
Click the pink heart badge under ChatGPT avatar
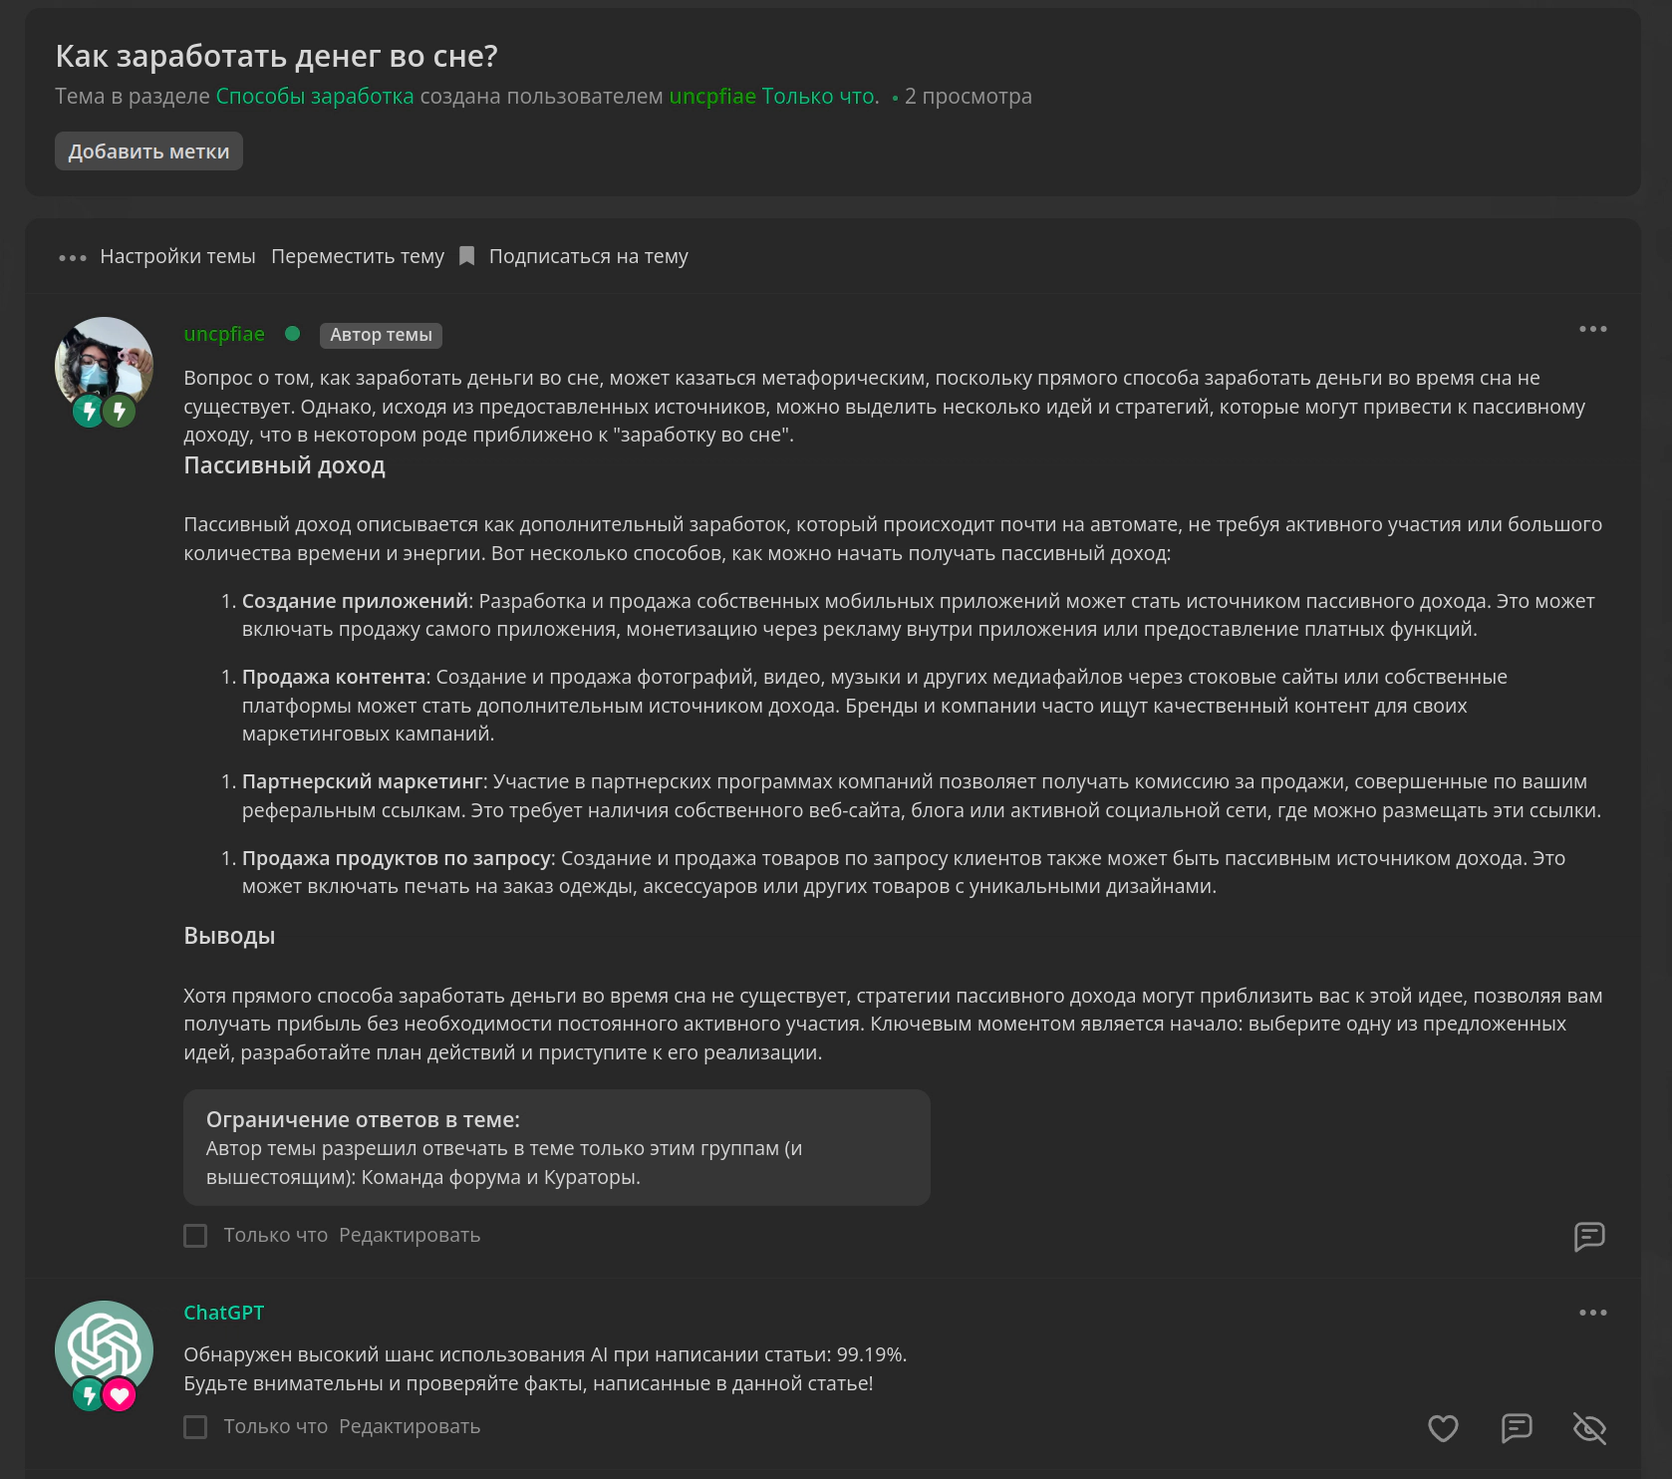point(120,1395)
